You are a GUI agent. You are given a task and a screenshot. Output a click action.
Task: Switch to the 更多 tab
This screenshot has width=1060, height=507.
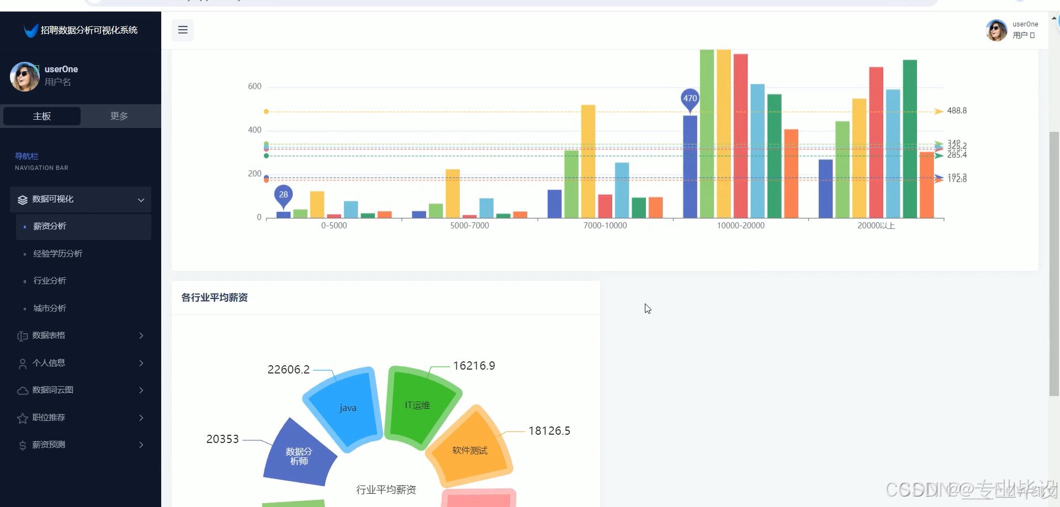pos(119,116)
